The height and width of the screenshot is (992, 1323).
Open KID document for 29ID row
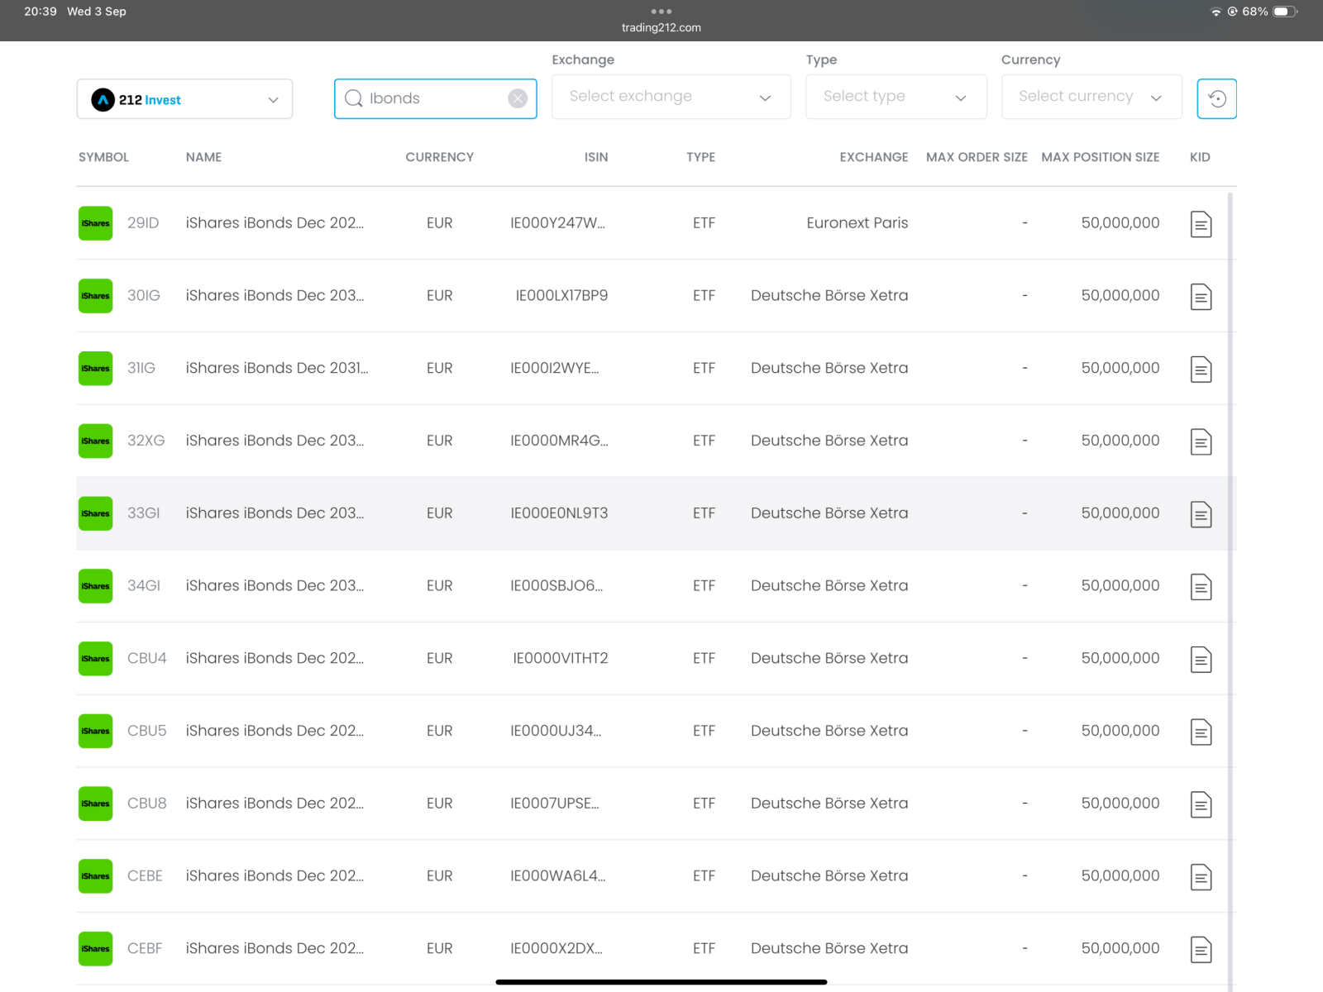click(1201, 224)
